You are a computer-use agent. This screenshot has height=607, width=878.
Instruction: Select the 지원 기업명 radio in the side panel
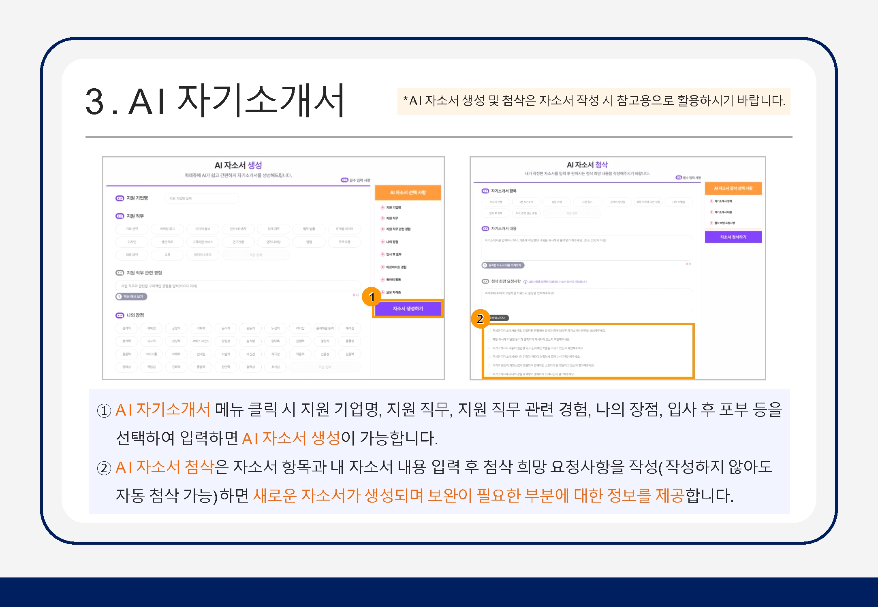[x=382, y=208]
